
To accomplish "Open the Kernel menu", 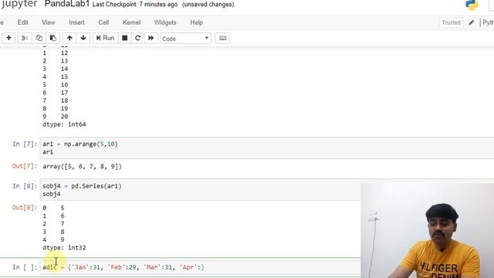I will click(x=131, y=22).
